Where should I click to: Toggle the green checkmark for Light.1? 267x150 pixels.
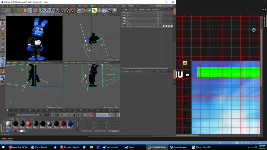(161, 18)
